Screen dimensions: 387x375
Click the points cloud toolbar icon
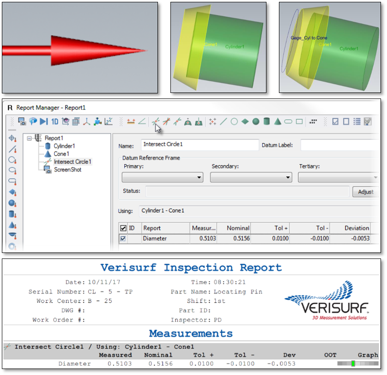[212, 121]
